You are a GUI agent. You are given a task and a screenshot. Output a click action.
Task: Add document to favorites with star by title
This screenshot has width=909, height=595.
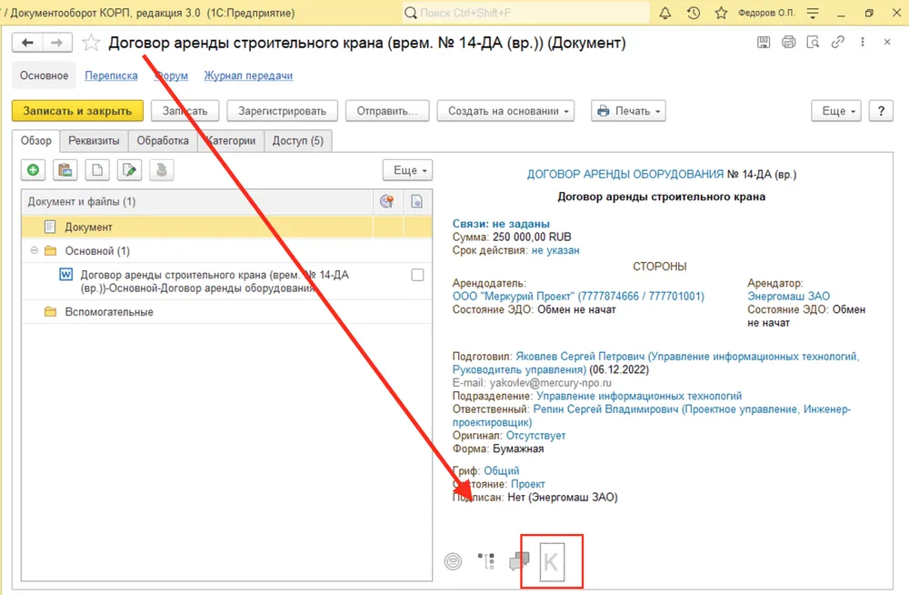(x=91, y=43)
